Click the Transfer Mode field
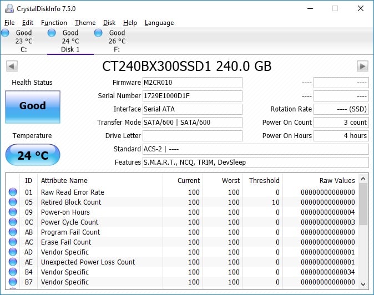 (x=192, y=123)
